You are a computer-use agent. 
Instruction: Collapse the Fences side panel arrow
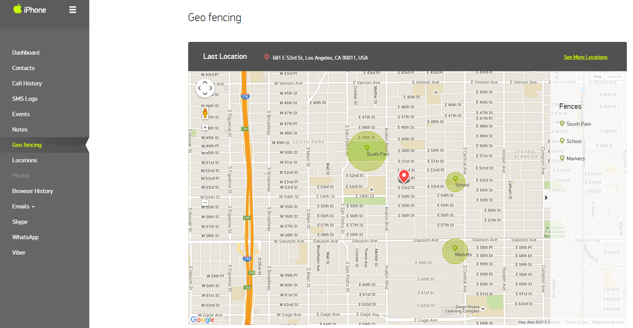pyautogui.click(x=546, y=197)
